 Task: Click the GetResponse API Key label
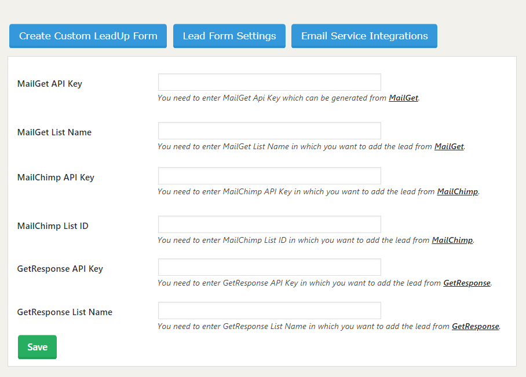click(x=60, y=269)
